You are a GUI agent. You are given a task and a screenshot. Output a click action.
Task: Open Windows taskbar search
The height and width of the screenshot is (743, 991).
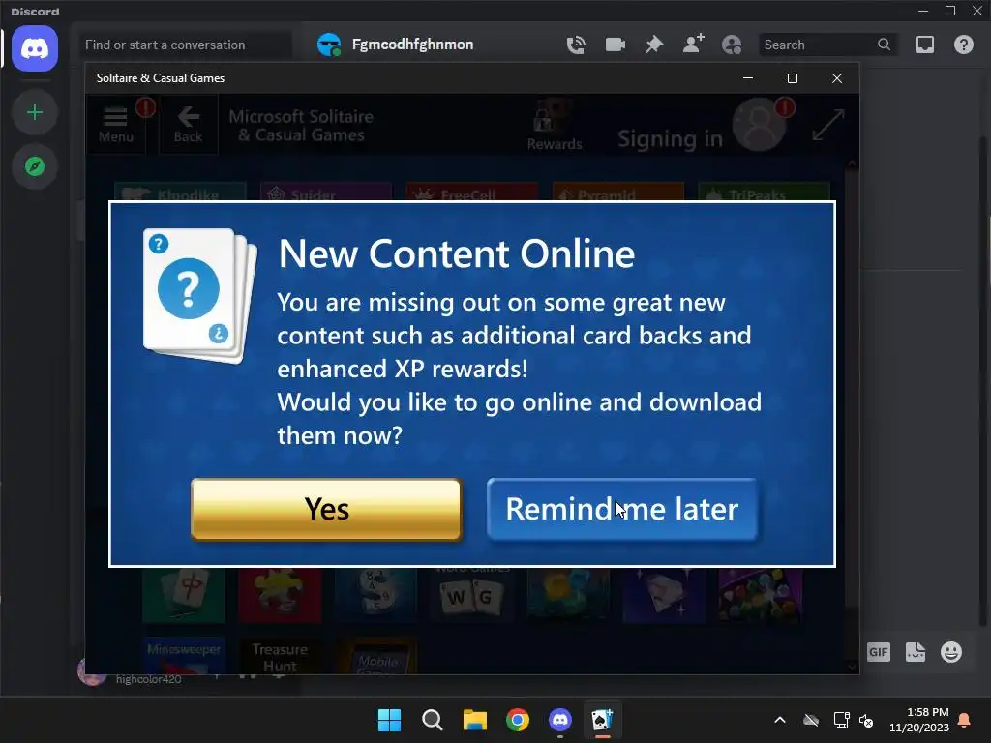(433, 720)
